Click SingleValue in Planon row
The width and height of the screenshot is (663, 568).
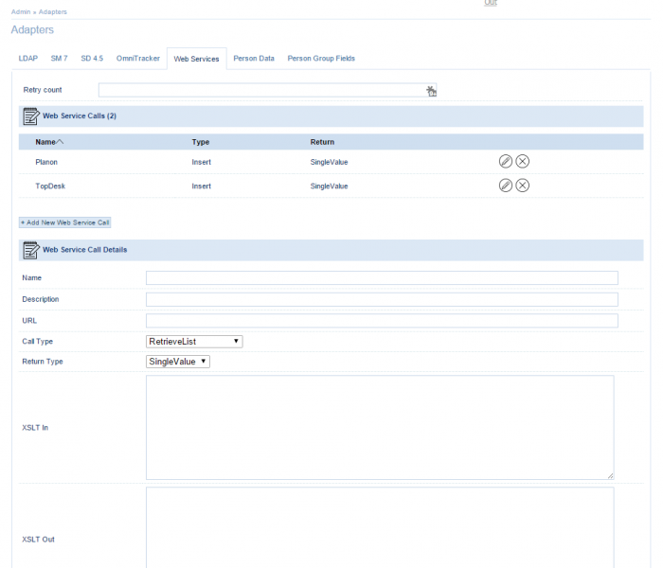pos(329,162)
